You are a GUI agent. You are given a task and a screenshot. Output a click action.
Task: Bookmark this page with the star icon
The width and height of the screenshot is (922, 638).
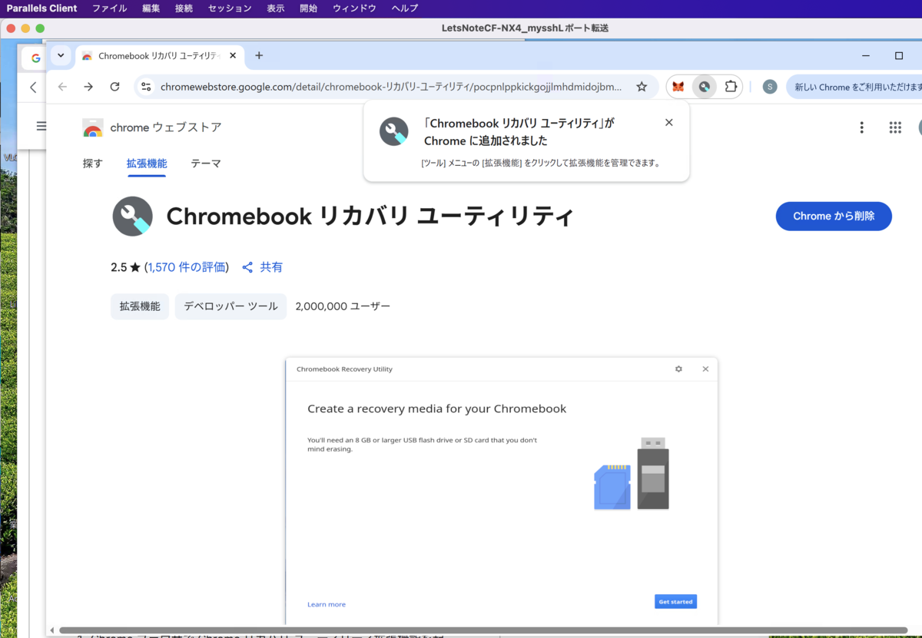point(642,87)
